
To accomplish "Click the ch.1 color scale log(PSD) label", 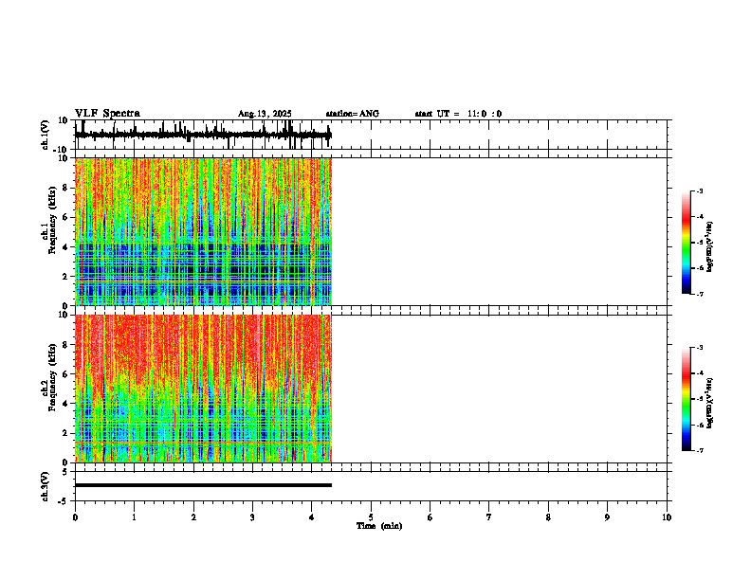I will click(x=710, y=247).
